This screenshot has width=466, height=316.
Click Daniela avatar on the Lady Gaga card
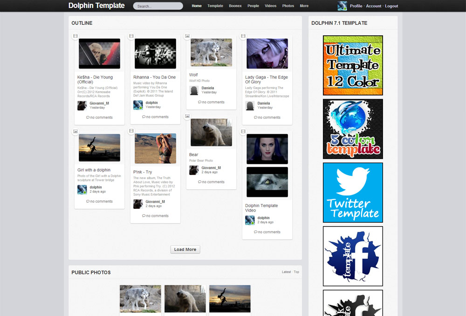[x=250, y=105]
